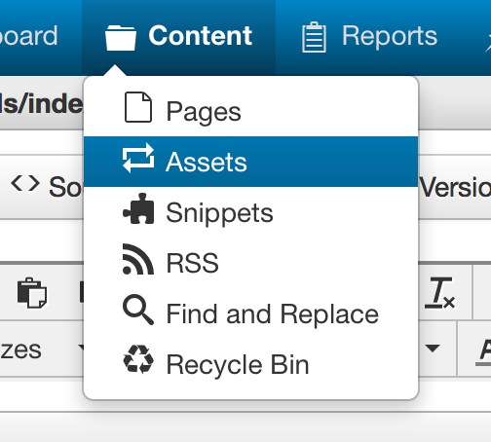The width and height of the screenshot is (491, 442).
Task: Click the Reports clipboard icon
Action: (x=314, y=37)
